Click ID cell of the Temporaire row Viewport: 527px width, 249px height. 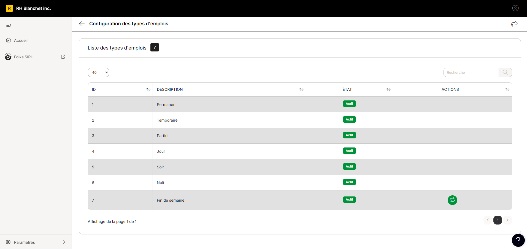coord(120,120)
